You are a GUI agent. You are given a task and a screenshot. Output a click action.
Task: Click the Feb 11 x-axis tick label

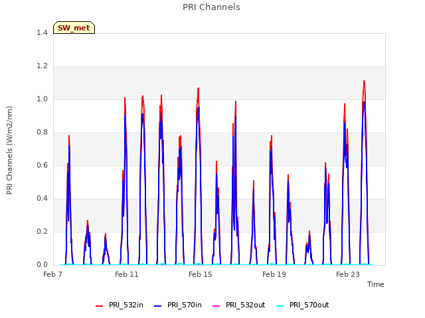click(127, 274)
